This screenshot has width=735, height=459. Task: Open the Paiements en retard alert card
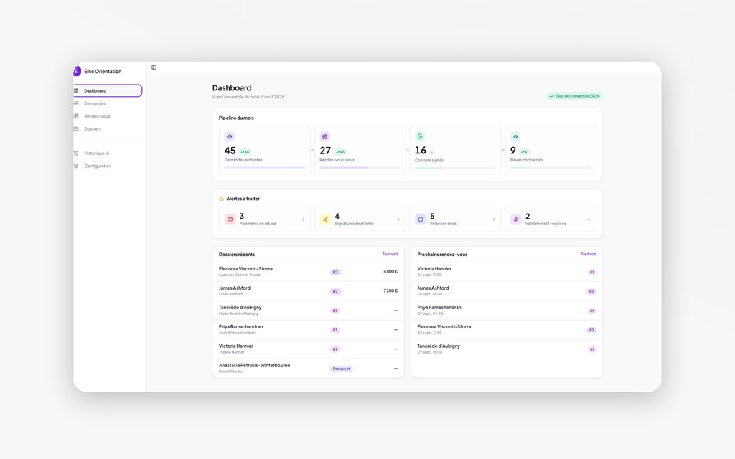(265, 219)
